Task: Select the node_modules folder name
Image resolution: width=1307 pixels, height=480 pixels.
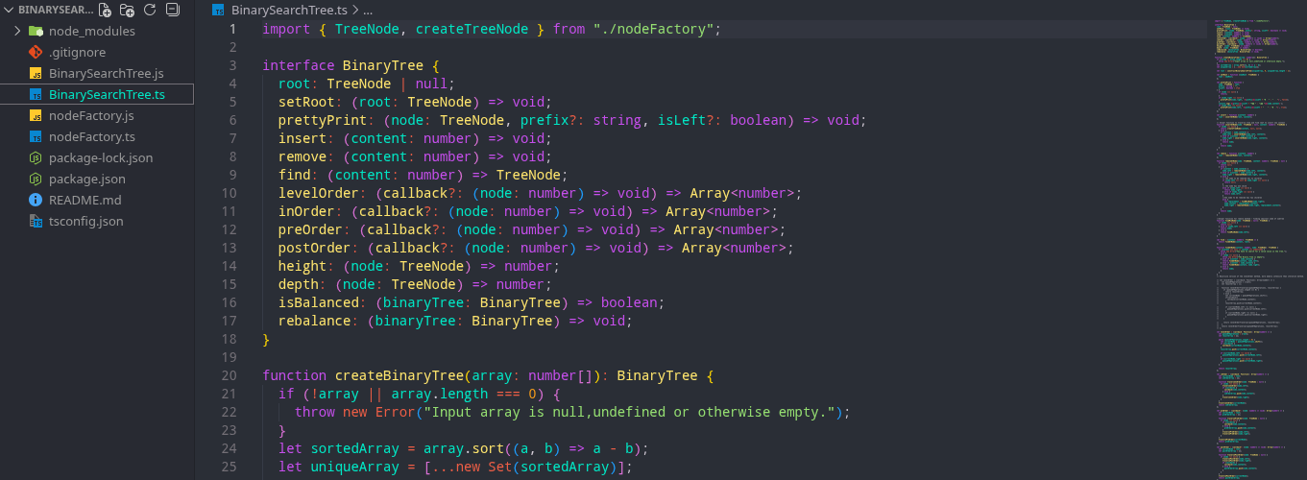Action: [92, 31]
